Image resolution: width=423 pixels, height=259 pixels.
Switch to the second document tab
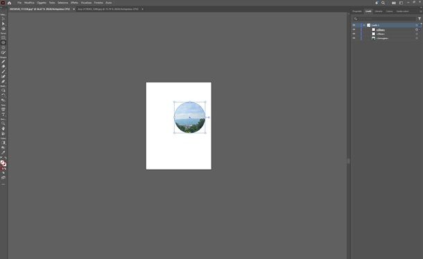[x=108, y=9]
